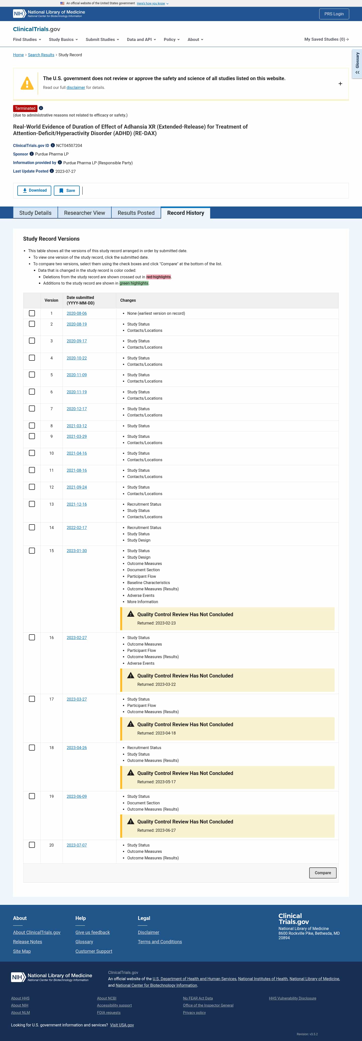Open FOIA requests footer link
362x1041 pixels.
tap(108, 1012)
